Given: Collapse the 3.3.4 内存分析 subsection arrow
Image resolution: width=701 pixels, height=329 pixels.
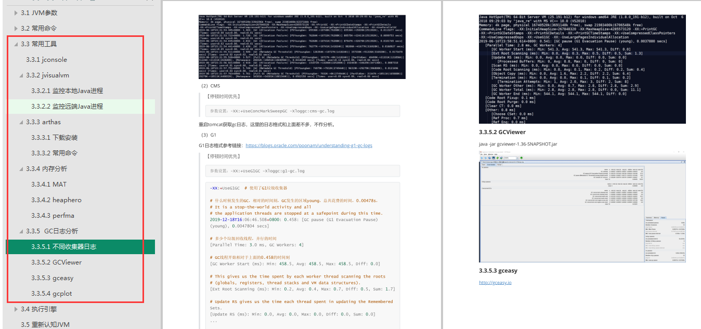Looking at the screenshot, I should point(20,169).
